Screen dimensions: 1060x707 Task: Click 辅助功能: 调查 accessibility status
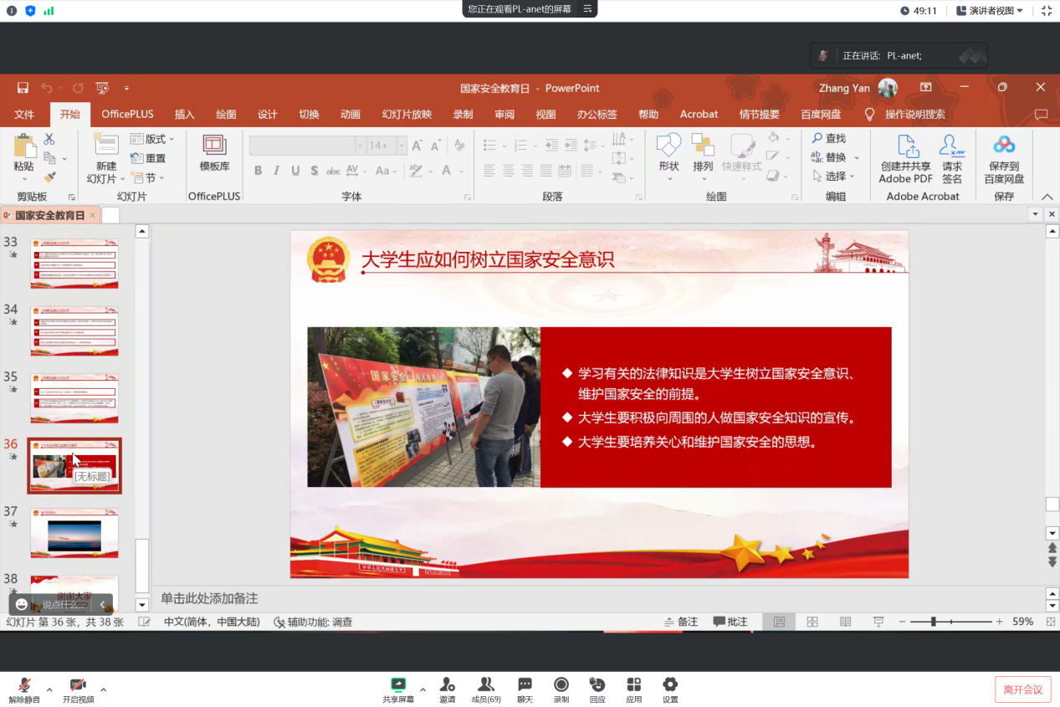pyautogui.click(x=313, y=622)
